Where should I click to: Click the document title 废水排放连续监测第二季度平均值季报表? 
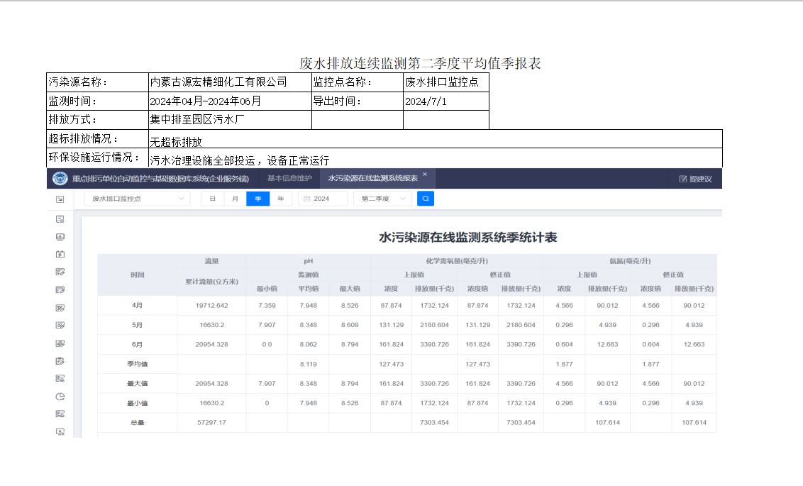coord(420,64)
